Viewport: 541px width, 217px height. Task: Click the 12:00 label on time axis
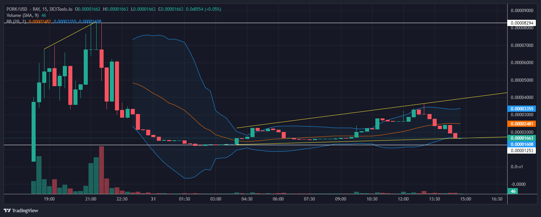(403, 199)
